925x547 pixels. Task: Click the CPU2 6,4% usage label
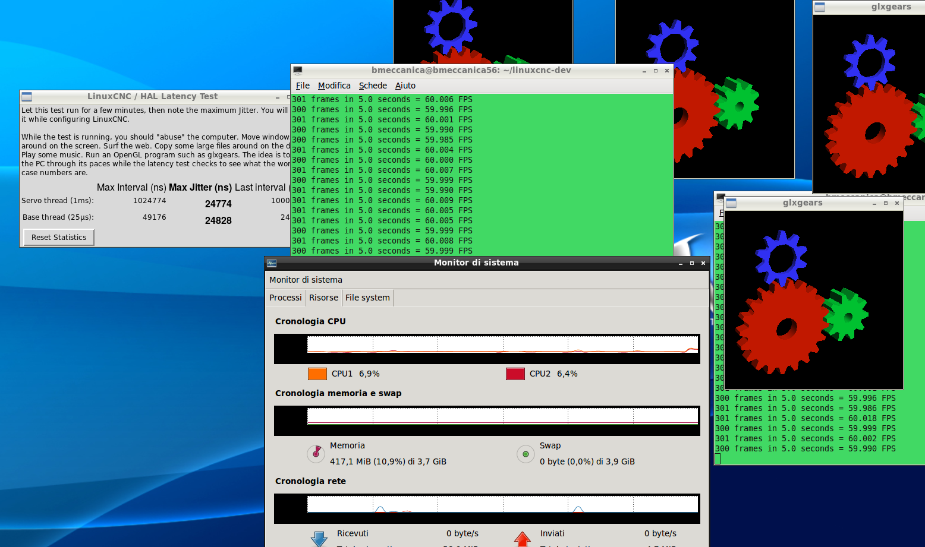[x=553, y=374]
